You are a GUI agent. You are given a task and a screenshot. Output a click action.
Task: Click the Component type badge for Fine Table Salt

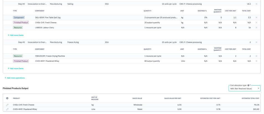pos(19,17)
